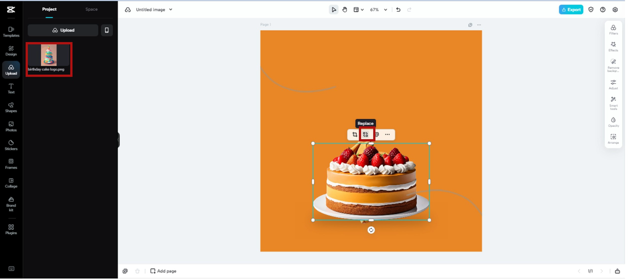The image size is (631, 280).
Task: Open the Plugins panel
Action: (11, 230)
